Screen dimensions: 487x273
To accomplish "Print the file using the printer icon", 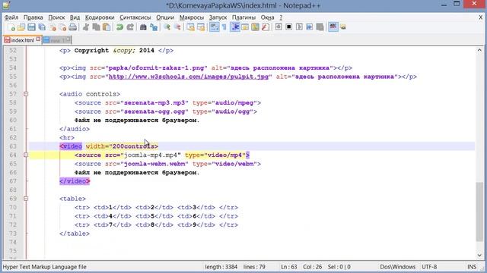I will 73,27.
